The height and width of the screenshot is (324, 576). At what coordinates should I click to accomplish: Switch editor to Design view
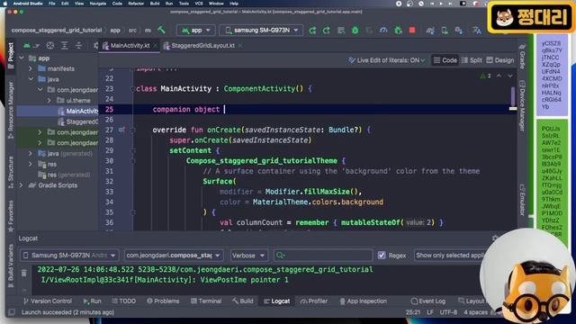point(500,60)
